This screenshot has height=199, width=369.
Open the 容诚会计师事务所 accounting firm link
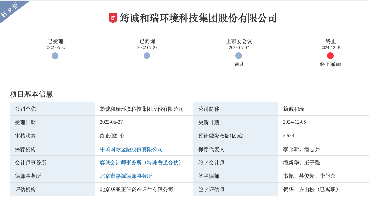[141, 163]
